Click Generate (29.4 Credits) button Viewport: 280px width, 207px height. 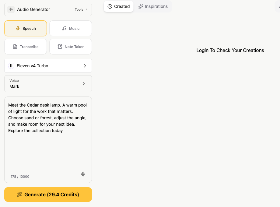point(48,195)
